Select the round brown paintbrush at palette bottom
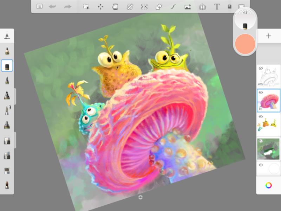This screenshot has width=281, height=211. 7,185
